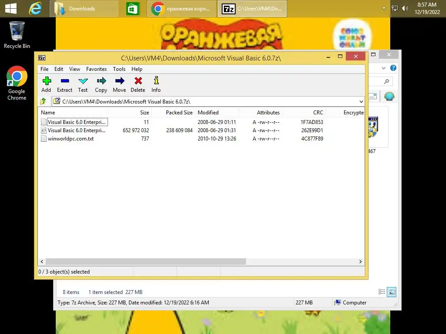Click the horizontal scrollbar thumb
The width and height of the screenshot is (446, 334).
tap(145, 261)
